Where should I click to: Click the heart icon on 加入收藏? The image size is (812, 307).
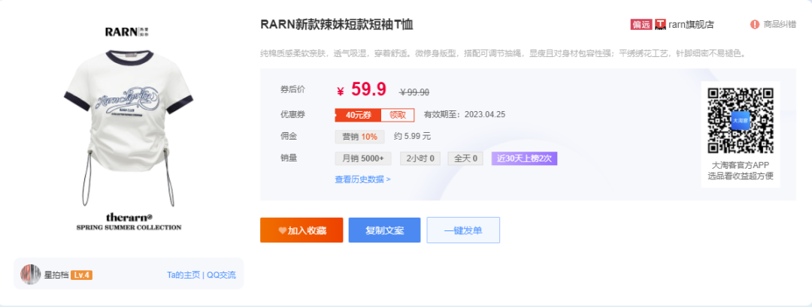(282, 230)
